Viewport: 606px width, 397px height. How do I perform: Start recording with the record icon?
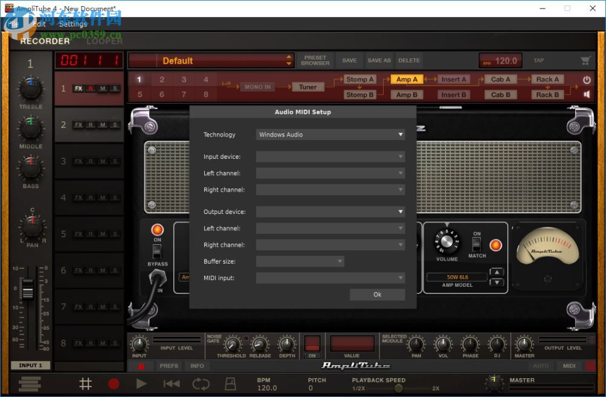[114, 383]
